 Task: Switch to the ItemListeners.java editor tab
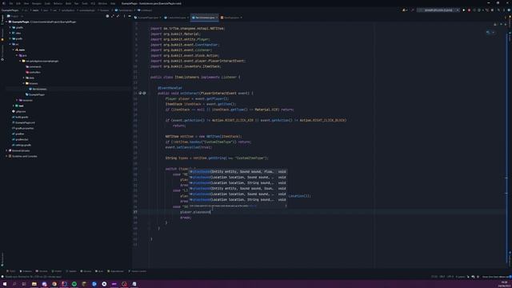(205, 18)
